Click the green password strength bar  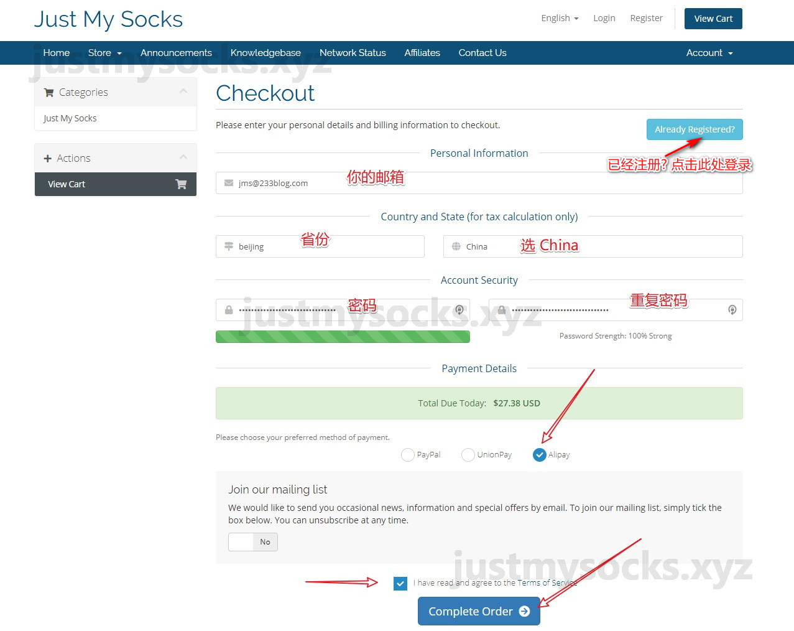click(x=343, y=337)
